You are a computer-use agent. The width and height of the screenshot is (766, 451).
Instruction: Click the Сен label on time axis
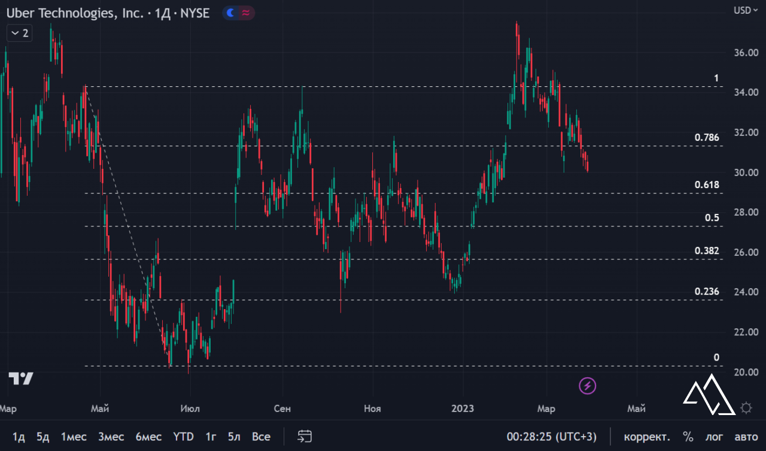(282, 408)
